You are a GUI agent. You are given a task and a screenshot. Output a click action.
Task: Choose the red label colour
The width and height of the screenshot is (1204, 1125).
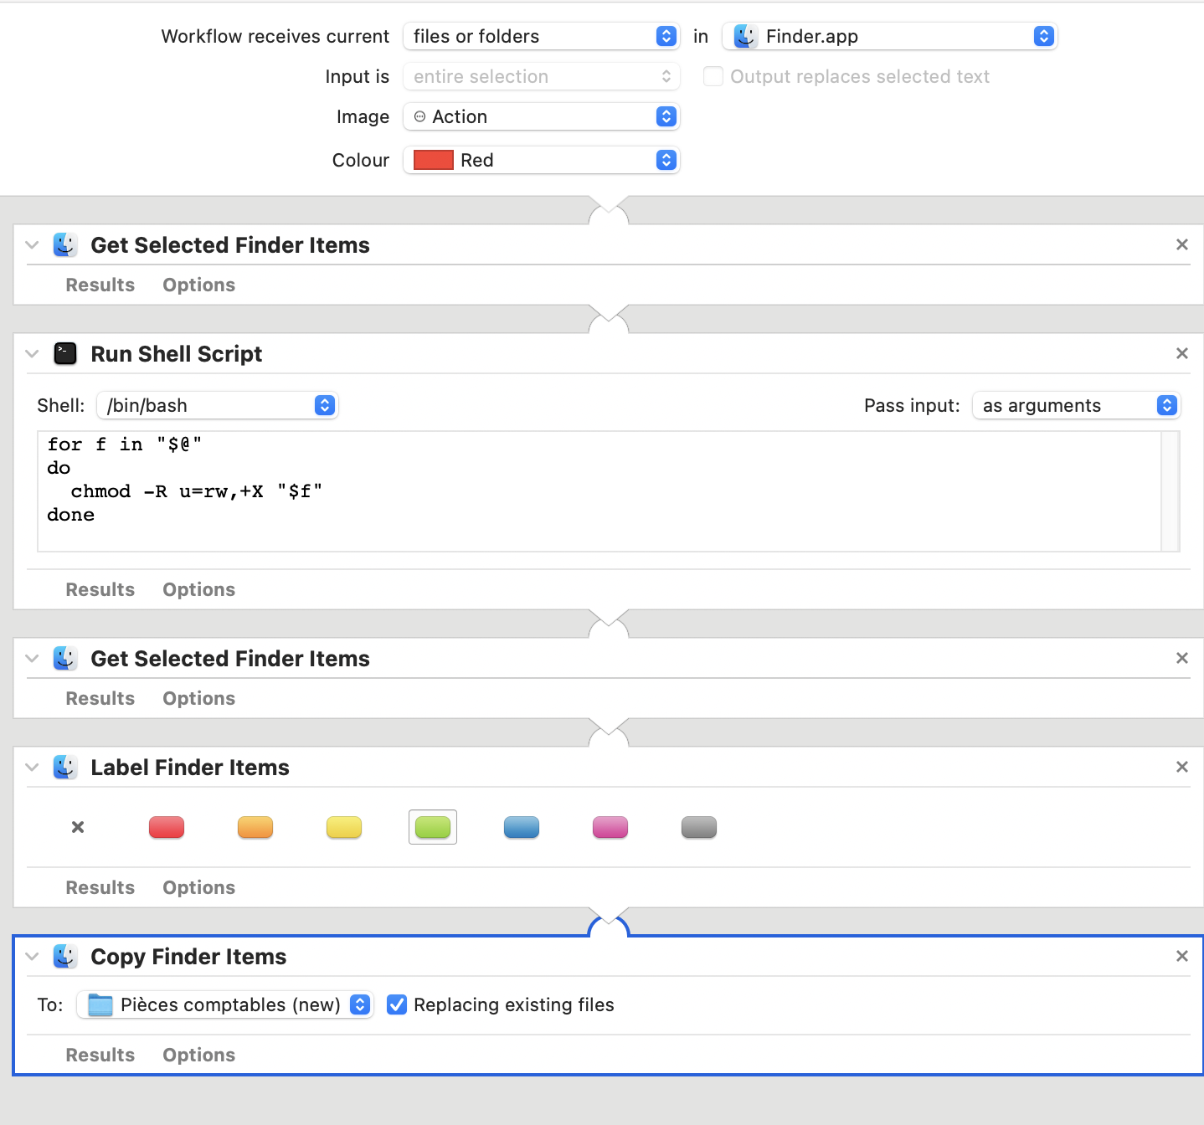coord(167,827)
